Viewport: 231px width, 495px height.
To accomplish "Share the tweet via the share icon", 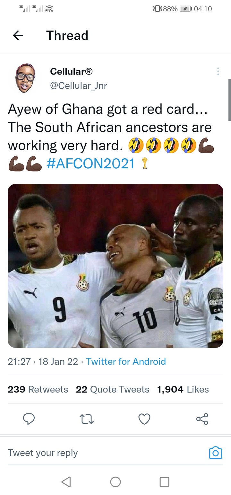I will pyautogui.click(x=202, y=419).
